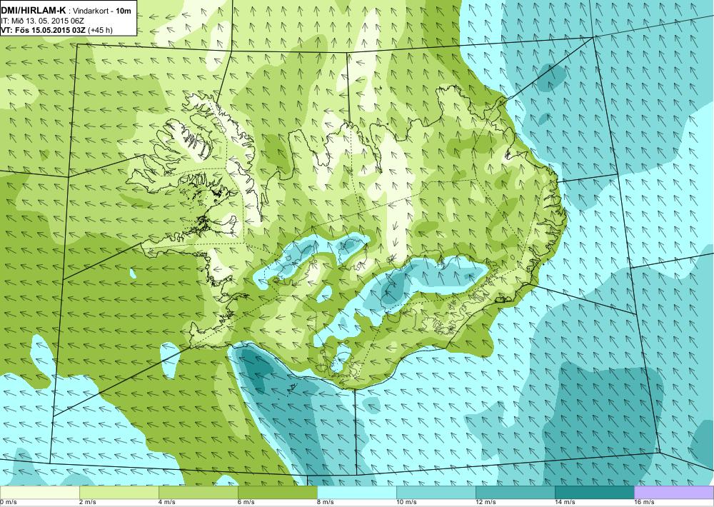Image resolution: width=714 pixels, height=507 pixels.
Task: Click the "10 m/s" legend label
Action: click(407, 502)
